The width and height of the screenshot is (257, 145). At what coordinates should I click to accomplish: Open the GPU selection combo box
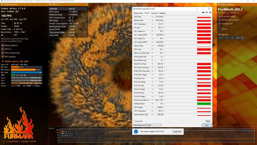pyautogui.click(x=147, y=125)
